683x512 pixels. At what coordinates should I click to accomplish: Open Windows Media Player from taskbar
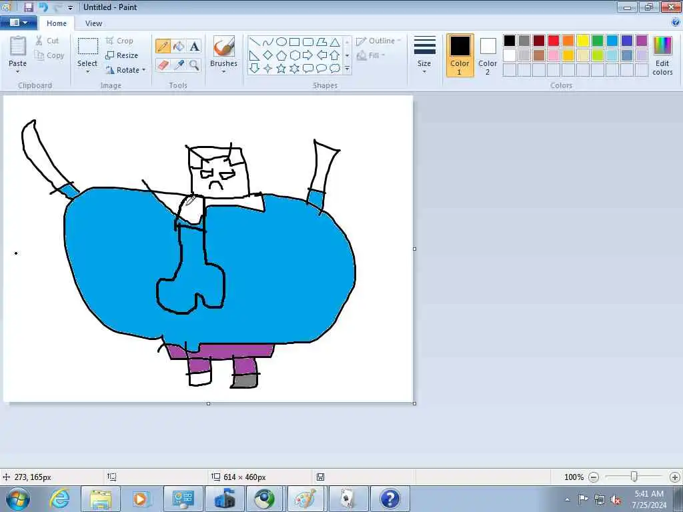pyautogui.click(x=141, y=499)
